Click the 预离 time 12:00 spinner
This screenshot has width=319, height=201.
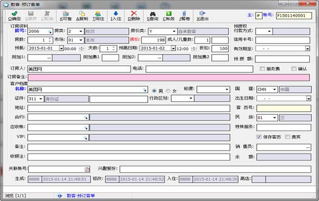tap(194, 49)
